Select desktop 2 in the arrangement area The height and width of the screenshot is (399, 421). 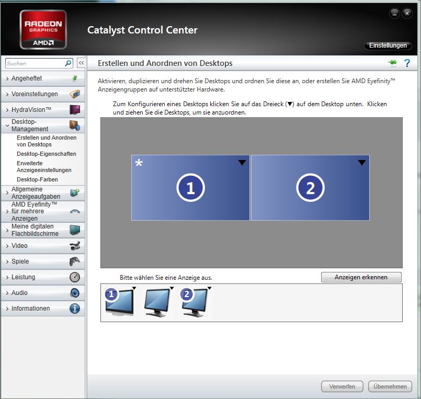tap(310, 188)
